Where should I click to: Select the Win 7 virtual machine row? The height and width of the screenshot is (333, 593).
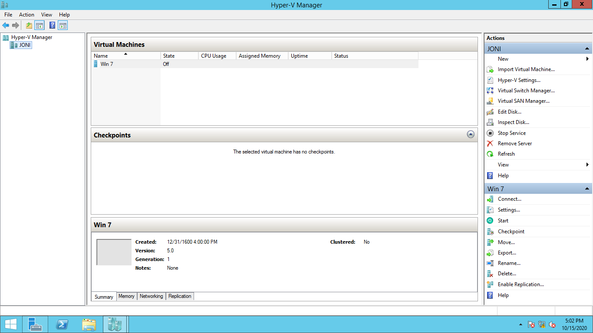(254, 64)
